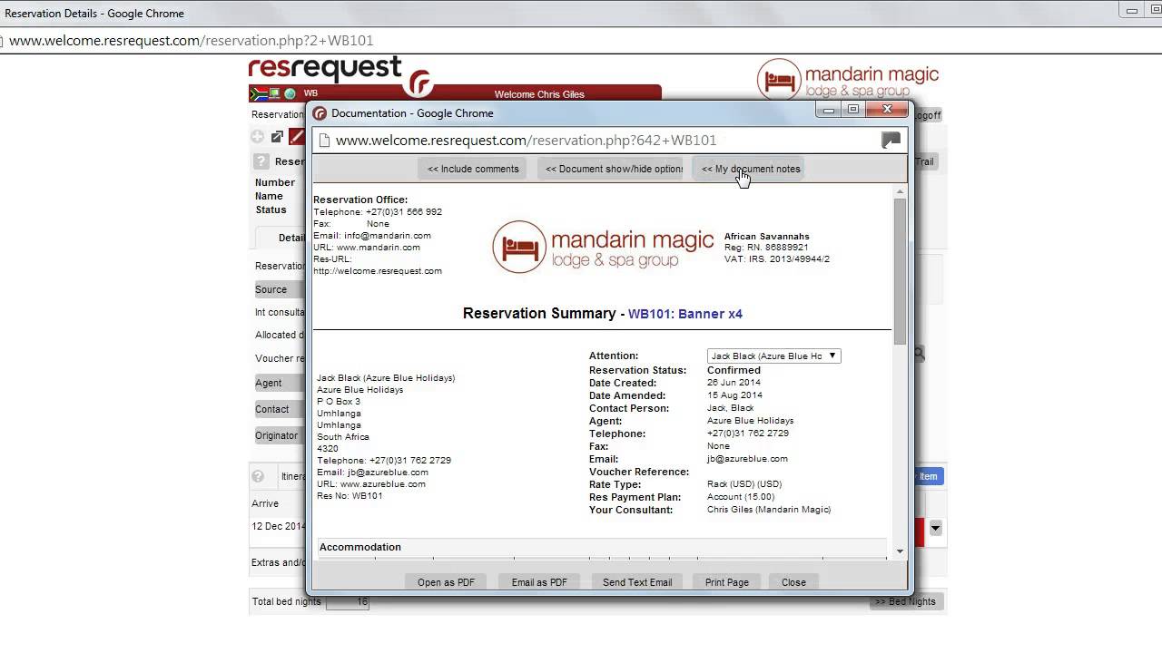Click the African Savannahs company text

point(767,237)
